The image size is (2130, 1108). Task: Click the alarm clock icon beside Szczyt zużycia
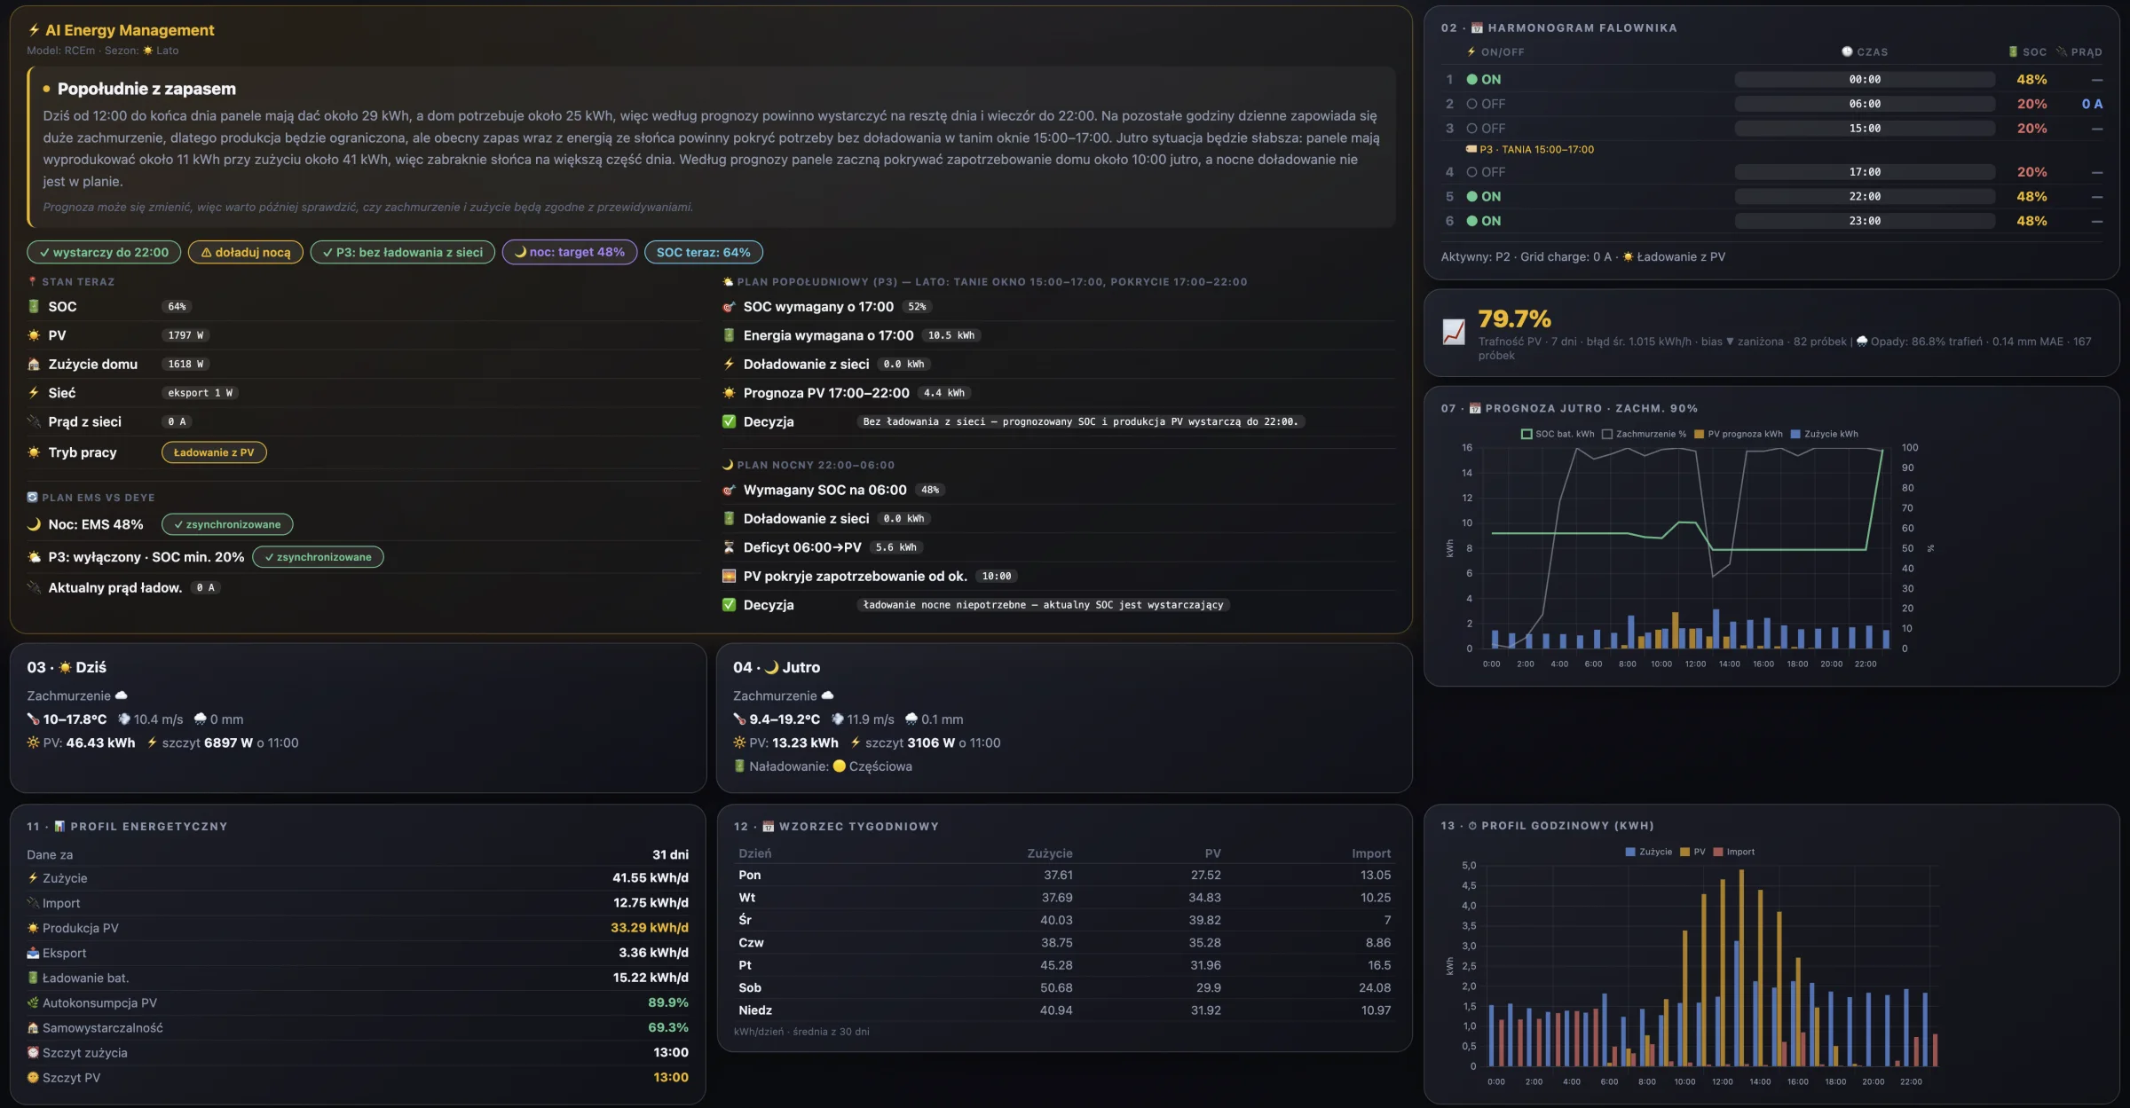[x=33, y=1052]
